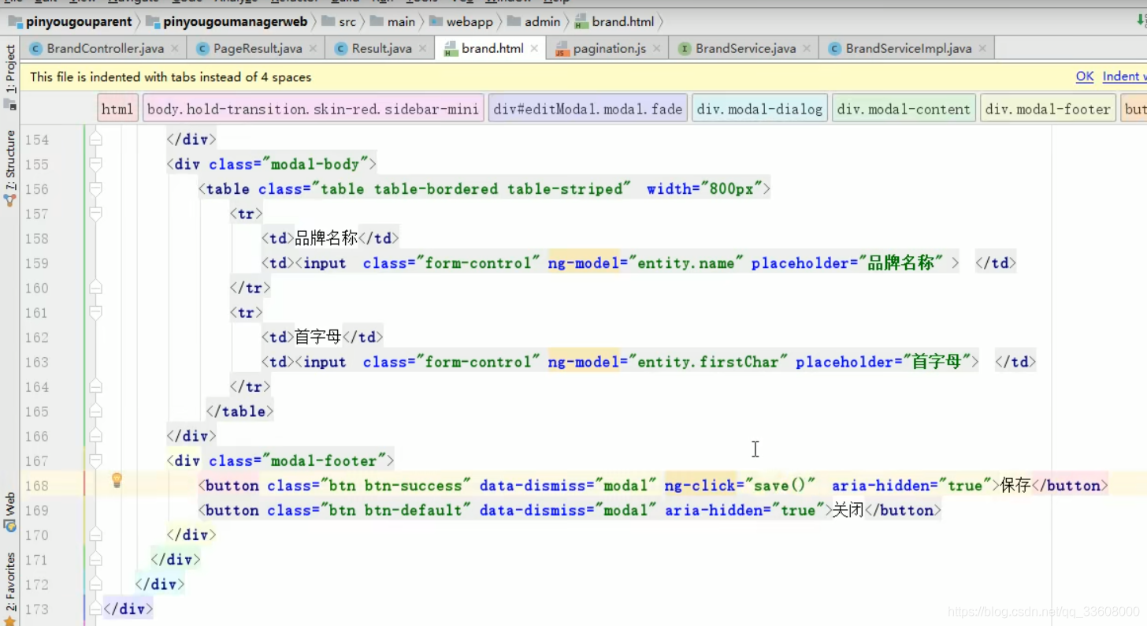Click the 品牌名称 td text on line 158
This screenshot has height=626, width=1147.
tap(326, 238)
